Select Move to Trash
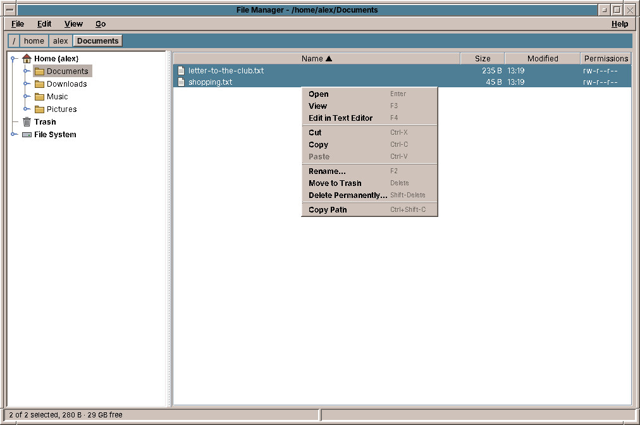Screen dimensions: 640x425 click(369, 183)
